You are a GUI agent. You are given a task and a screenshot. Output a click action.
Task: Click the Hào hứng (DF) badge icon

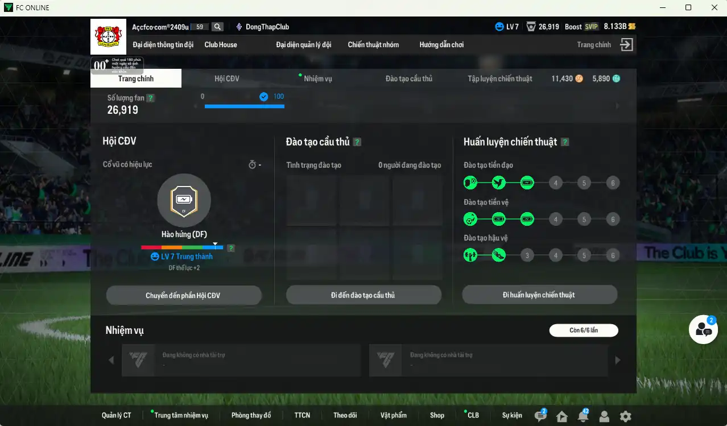[x=184, y=200]
